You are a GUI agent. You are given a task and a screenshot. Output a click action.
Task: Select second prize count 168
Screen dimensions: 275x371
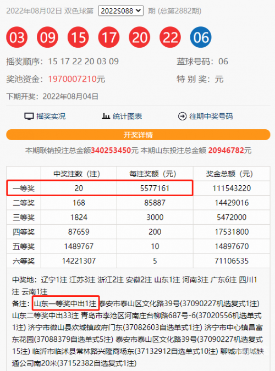[x=79, y=203]
